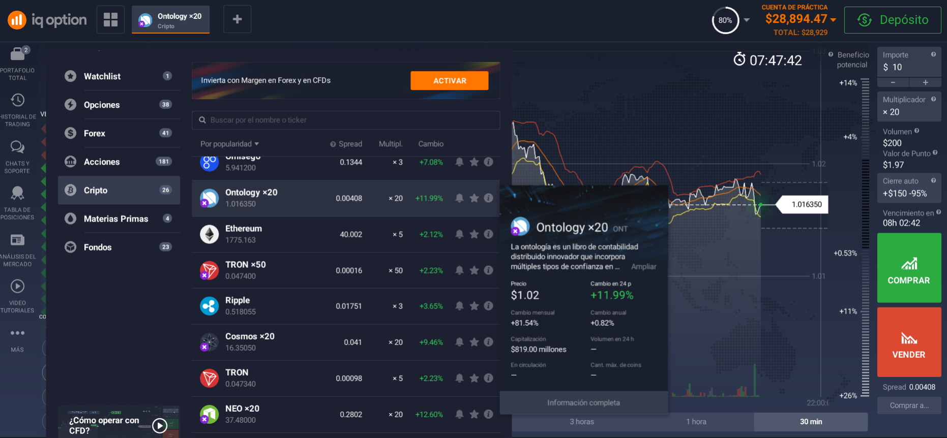Open Chats y Soporte sidebar icon
The height and width of the screenshot is (438, 947).
(18, 147)
